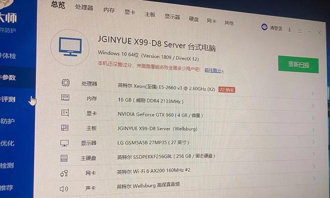Screen dimensions: 330x198
Task: Open the download arrow icon in title bar
Action: pyautogui.click(x=289, y=30)
